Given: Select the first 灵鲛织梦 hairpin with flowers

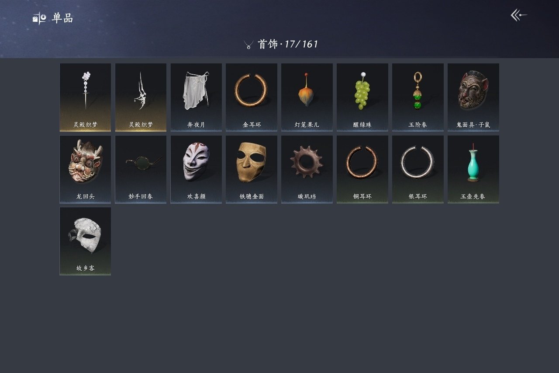Looking at the screenshot, I should [85, 97].
